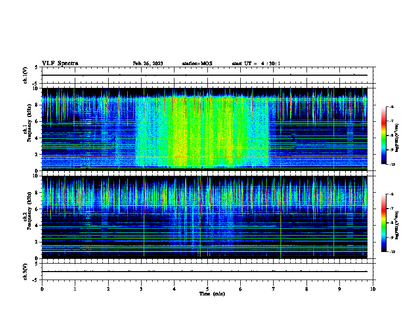420x324 pixels.
Task: Click the "-7" label on ch.1 color bar
Action: coord(391,121)
